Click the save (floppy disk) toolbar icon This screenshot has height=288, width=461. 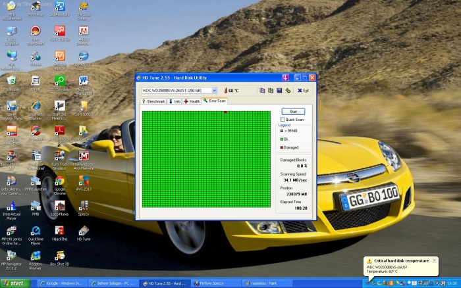pyautogui.click(x=279, y=90)
